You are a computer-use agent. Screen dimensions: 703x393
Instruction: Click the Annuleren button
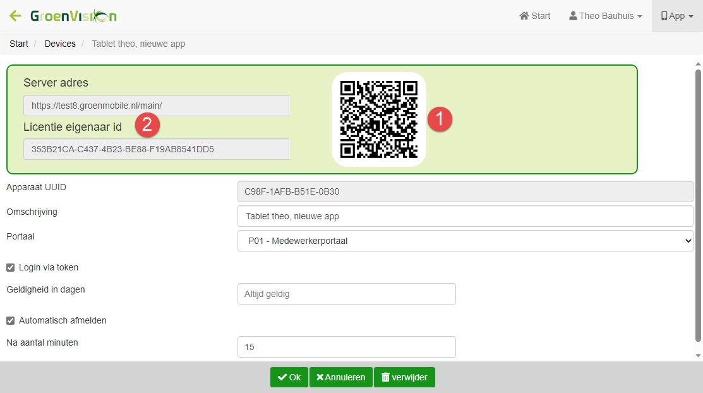point(340,377)
